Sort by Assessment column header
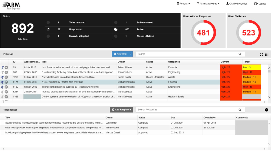The height and width of the screenshot is (151, 271). [32, 62]
